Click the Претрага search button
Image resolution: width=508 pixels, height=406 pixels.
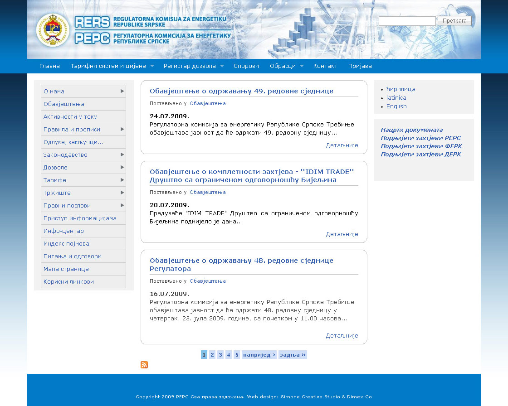click(454, 21)
